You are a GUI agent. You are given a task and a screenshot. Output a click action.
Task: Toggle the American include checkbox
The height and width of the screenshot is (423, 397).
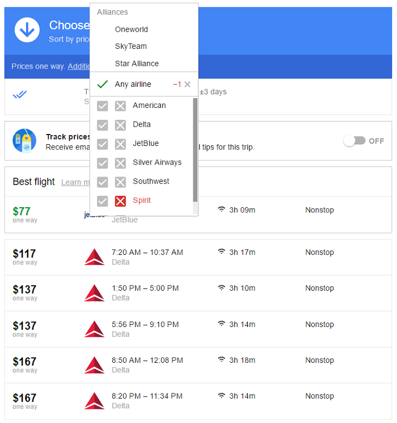click(x=103, y=106)
